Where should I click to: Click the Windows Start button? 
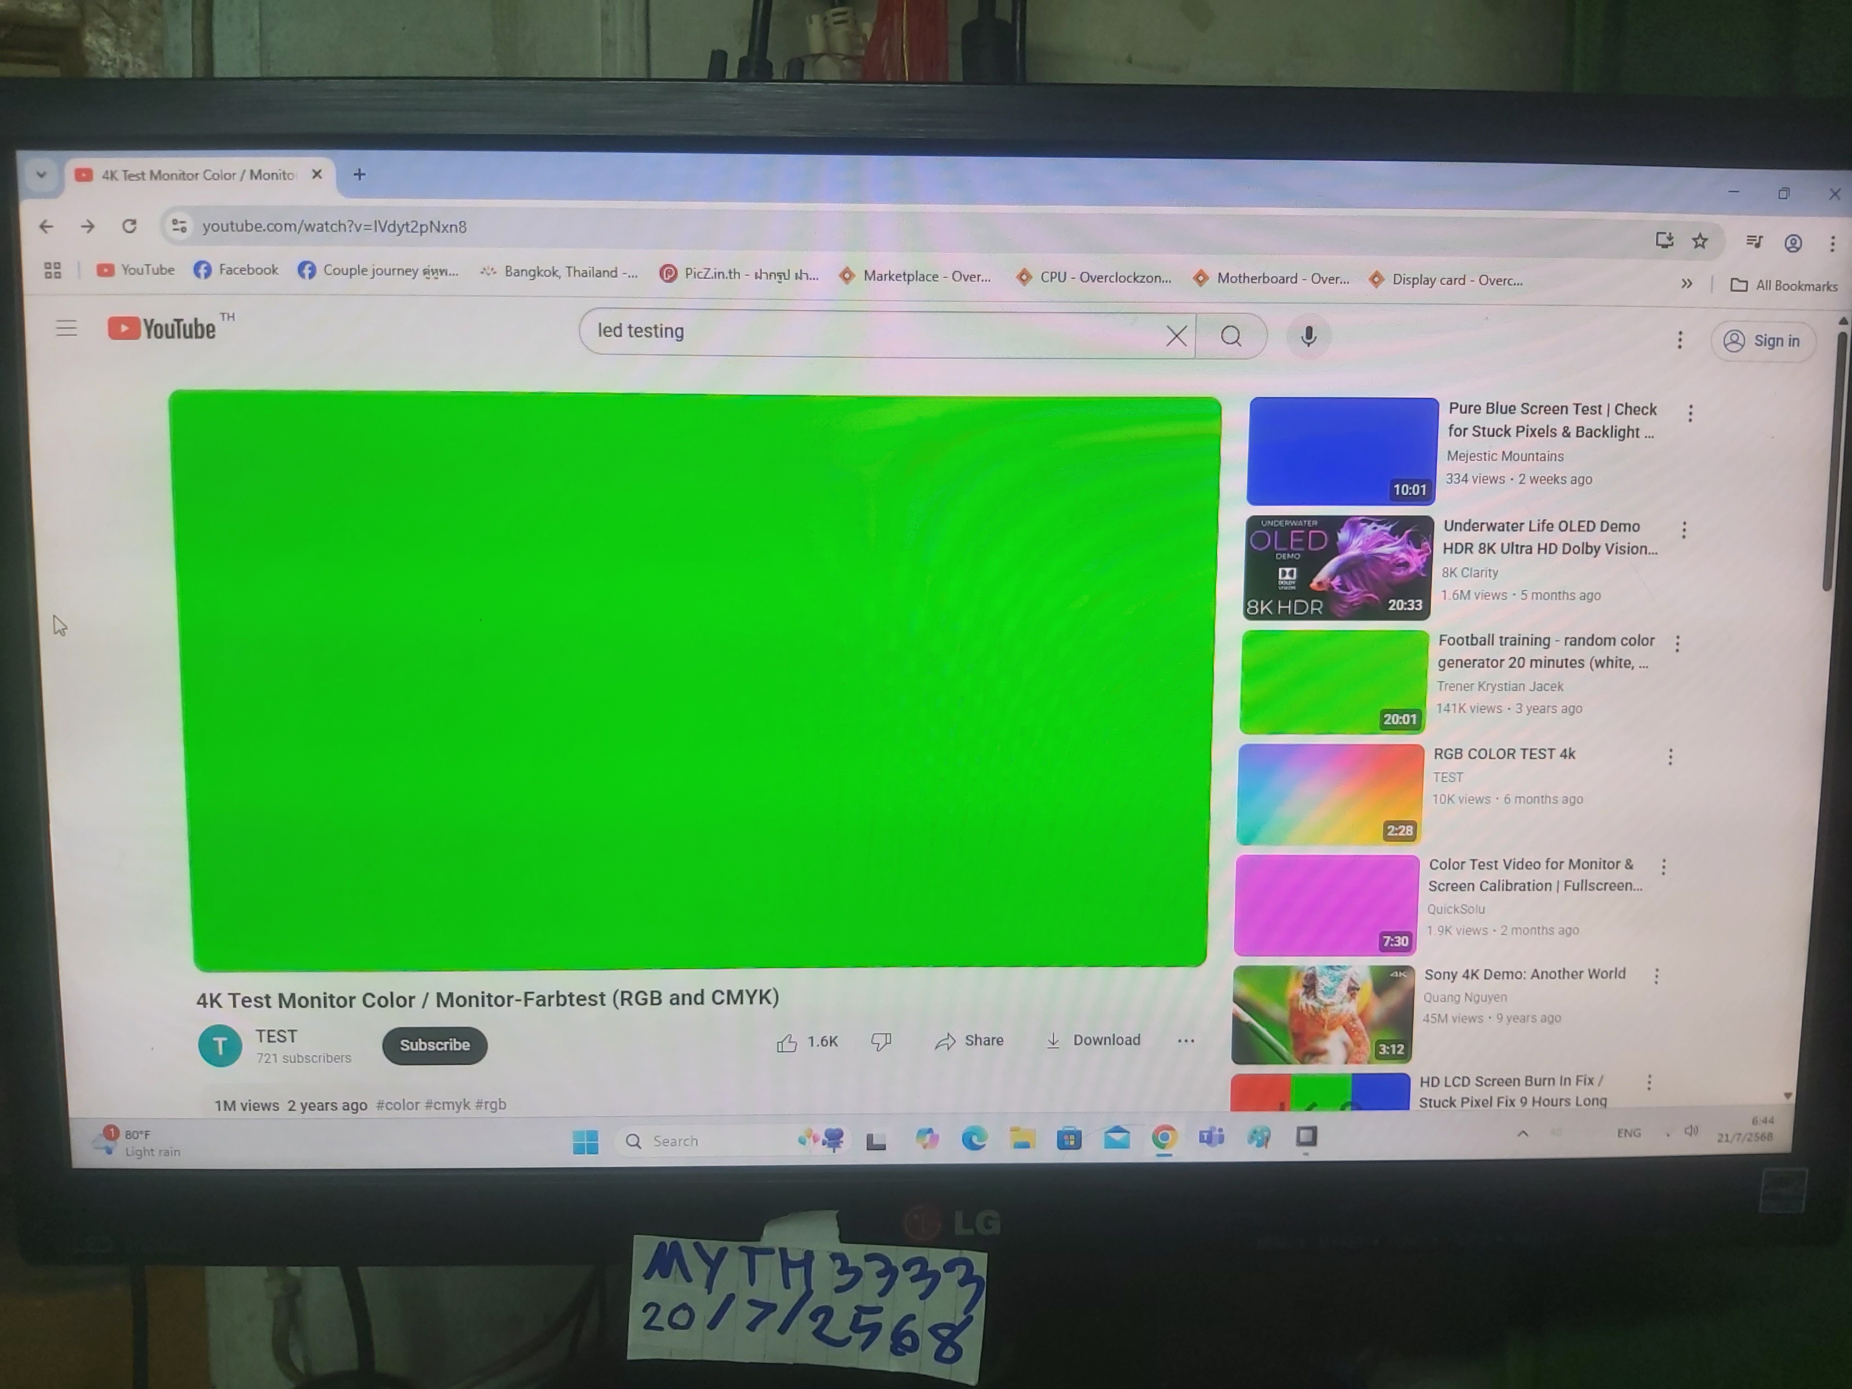pos(585,1141)
